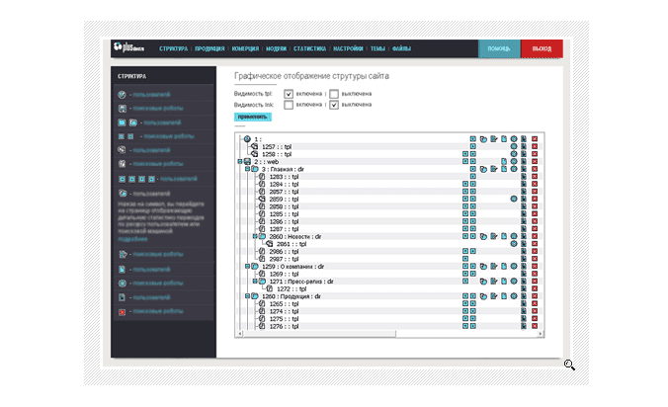The image size is (668, 407).
Task: Select tree row 1284 : : tpl
Action: (x=285, y=184)
